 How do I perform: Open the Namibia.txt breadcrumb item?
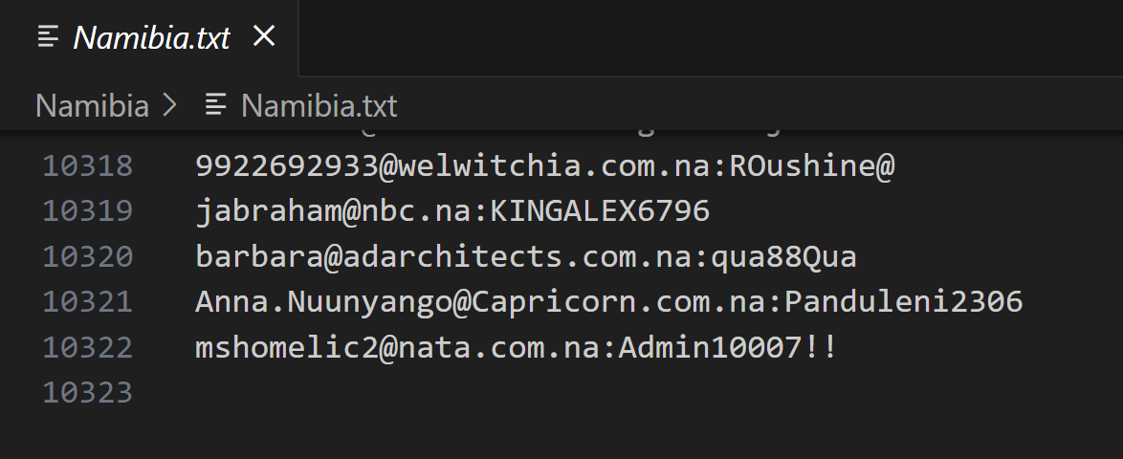[319, 105]
